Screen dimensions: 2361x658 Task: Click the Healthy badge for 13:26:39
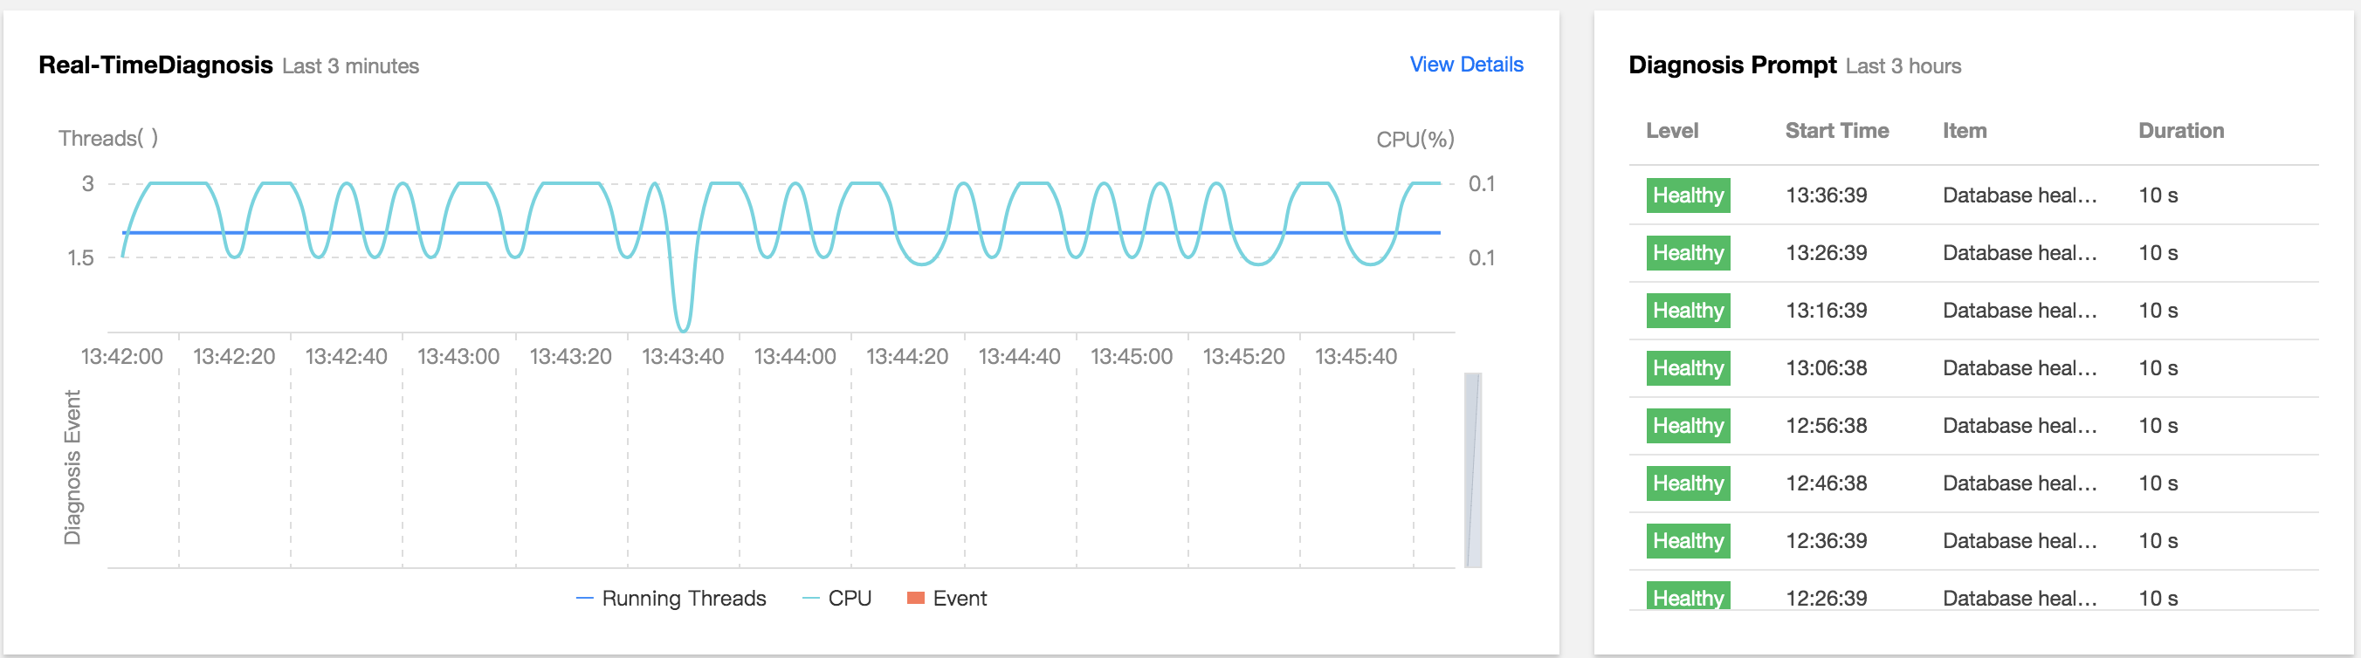click(x=1687, y=253)
